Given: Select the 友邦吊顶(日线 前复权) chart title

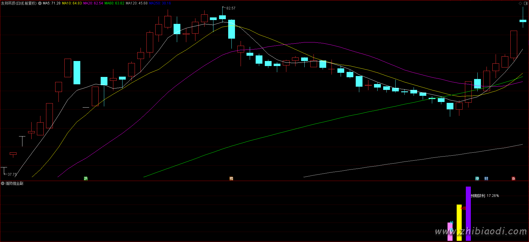Looking at the screenshot, I should coord(19,3).
